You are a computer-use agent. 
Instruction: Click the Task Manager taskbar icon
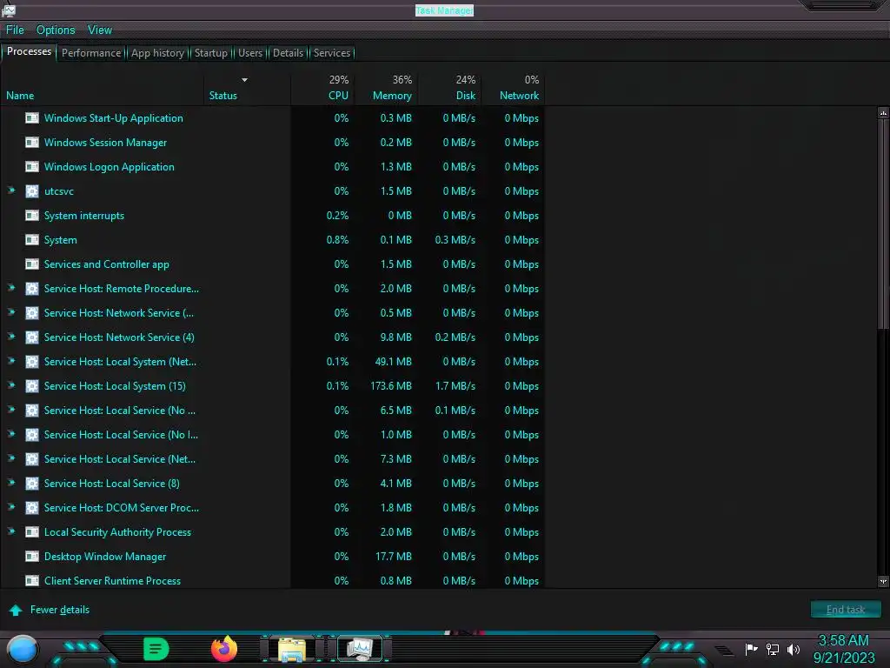[x=360, y=649]
